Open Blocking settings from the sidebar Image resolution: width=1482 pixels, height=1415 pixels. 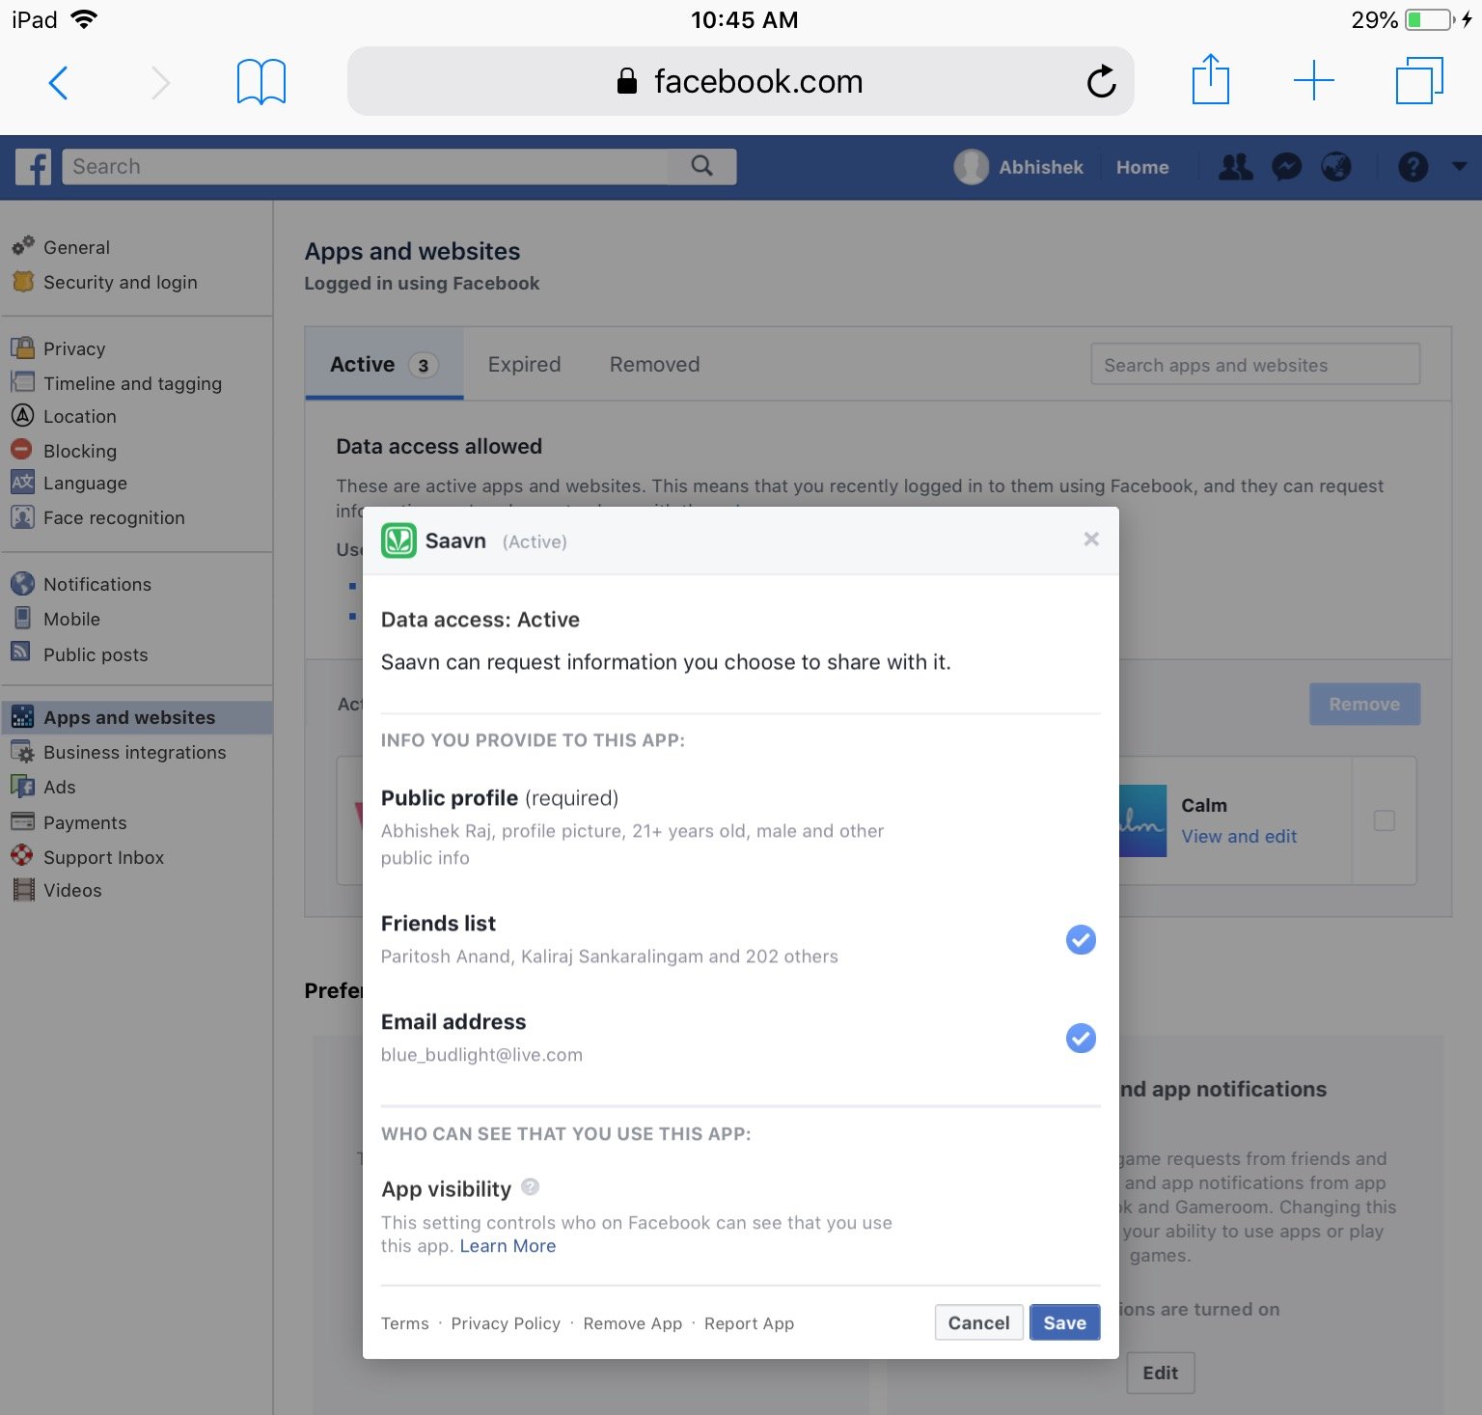pyautogui.click(x=80, y=450)
